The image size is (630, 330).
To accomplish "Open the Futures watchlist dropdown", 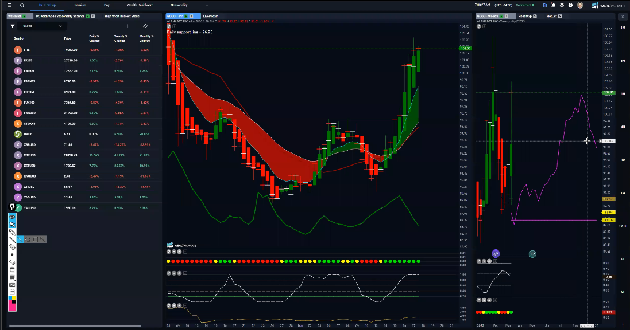I will pyautogui.click(x=41, y=26).
